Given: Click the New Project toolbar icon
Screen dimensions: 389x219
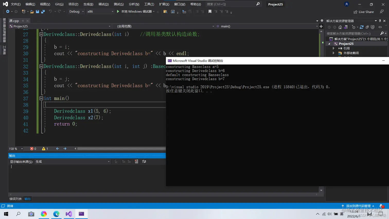Looking at the screenshot, I should [x=23, y=12].
